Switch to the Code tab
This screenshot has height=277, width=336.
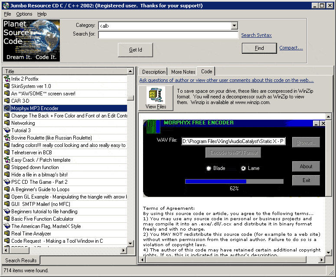click(206, 72)
